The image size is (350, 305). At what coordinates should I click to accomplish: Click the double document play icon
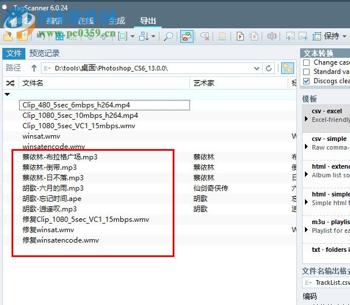pos(254,36)
